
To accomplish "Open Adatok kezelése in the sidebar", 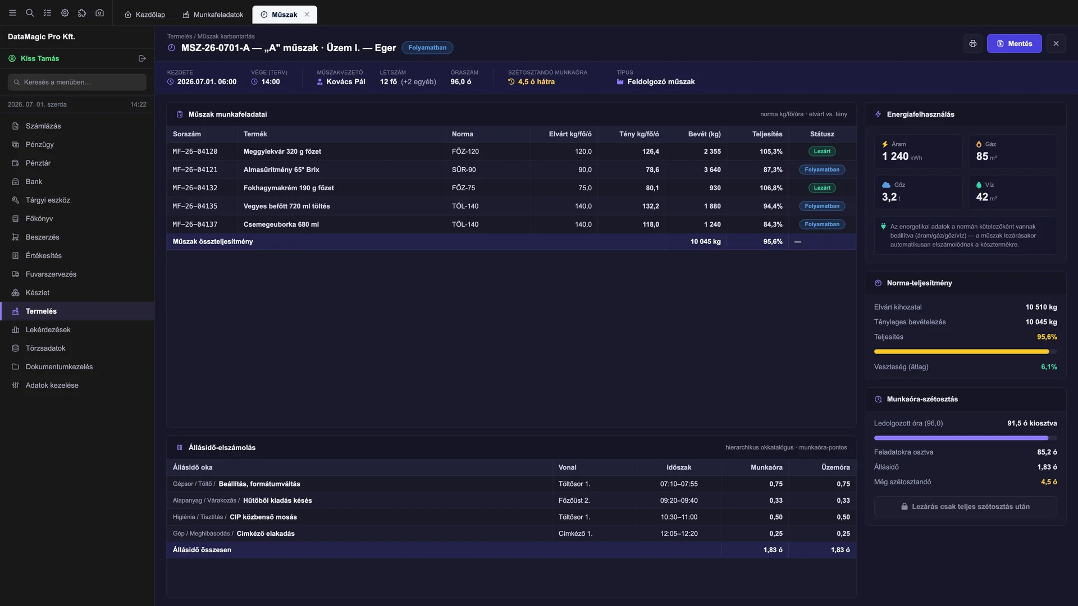I will [x=77, y=385].
